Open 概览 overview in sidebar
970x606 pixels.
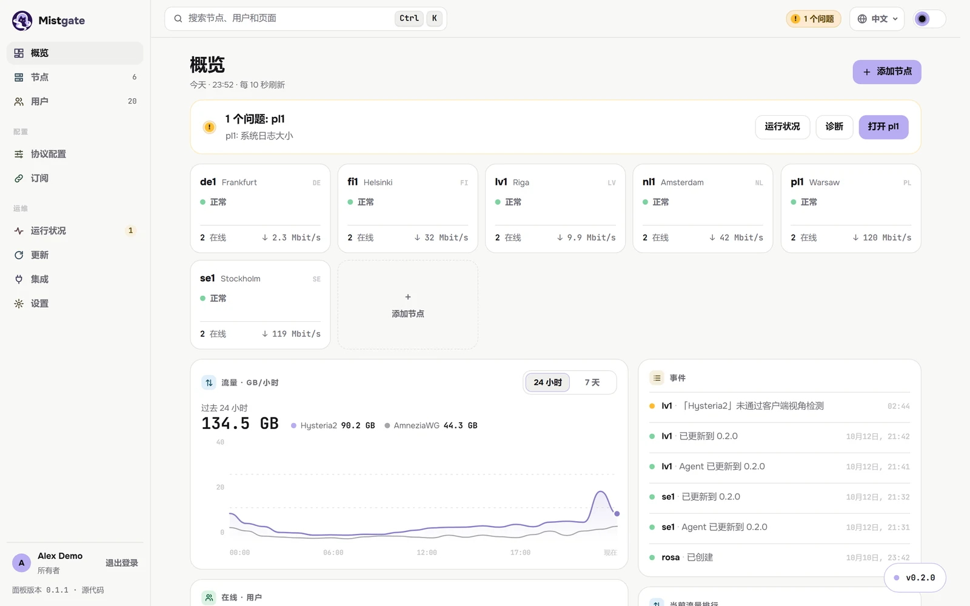point(75,53)
